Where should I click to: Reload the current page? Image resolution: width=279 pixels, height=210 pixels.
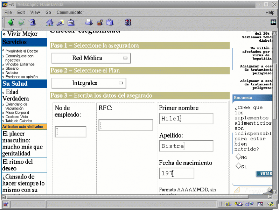(x=32, y=22)
